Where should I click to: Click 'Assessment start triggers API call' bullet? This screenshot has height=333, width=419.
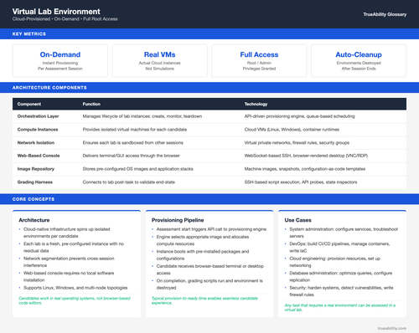click(x=211, y=229)
